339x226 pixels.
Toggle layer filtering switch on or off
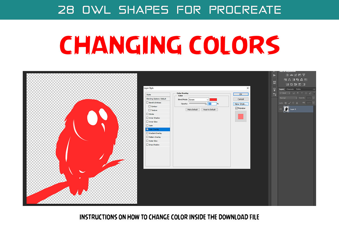pyautogui.click(x=314, y=93)
